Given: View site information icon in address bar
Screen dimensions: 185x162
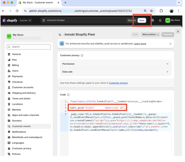Looking at the screenshot, I should [x=25, y=11].
